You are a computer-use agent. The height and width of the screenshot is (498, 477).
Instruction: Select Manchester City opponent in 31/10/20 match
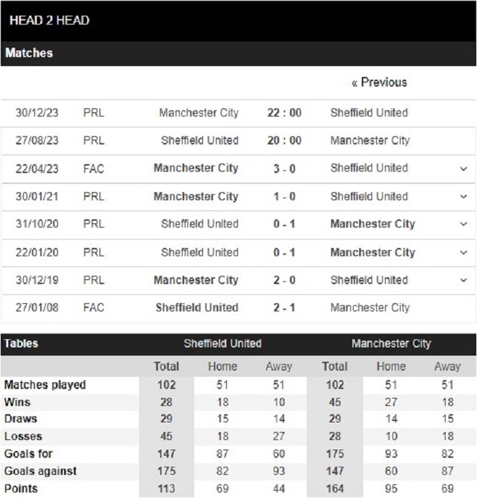coord(373,224)
